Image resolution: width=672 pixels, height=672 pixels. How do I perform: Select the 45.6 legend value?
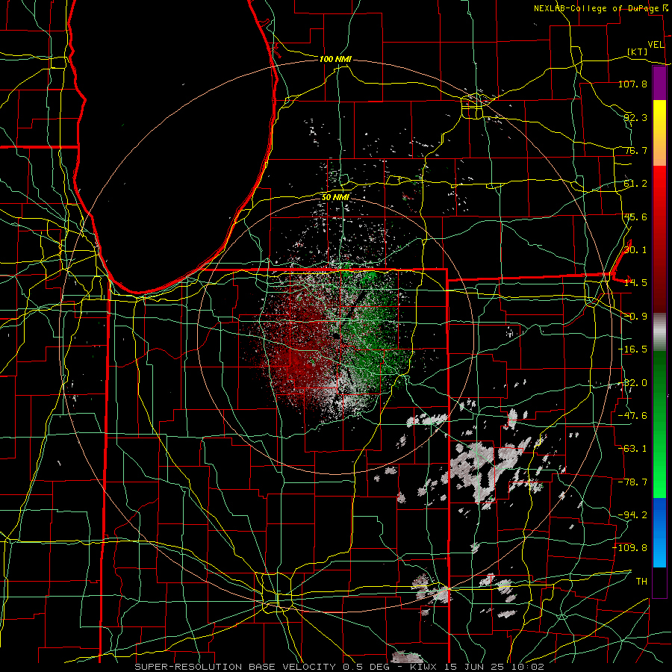pos(635,217)
